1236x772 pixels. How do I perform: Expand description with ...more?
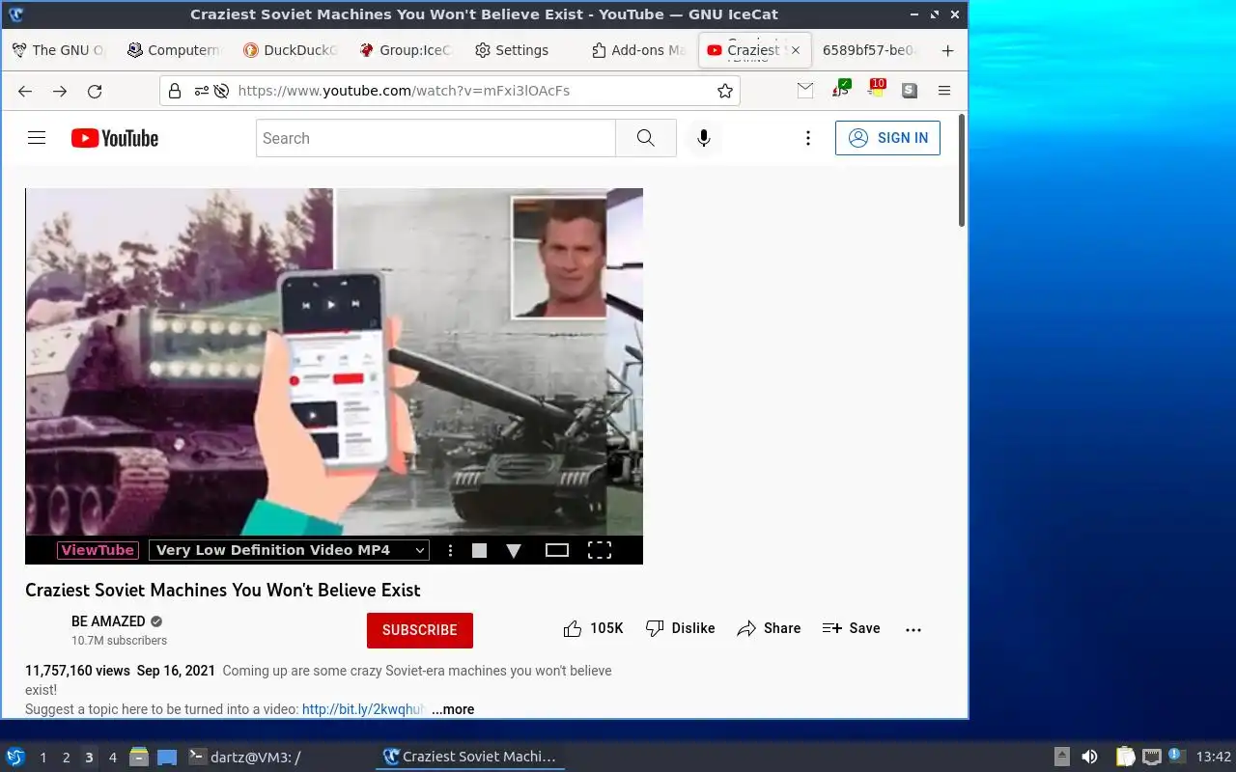453,709
